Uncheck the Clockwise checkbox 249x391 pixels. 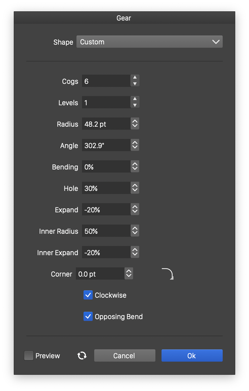88,295
